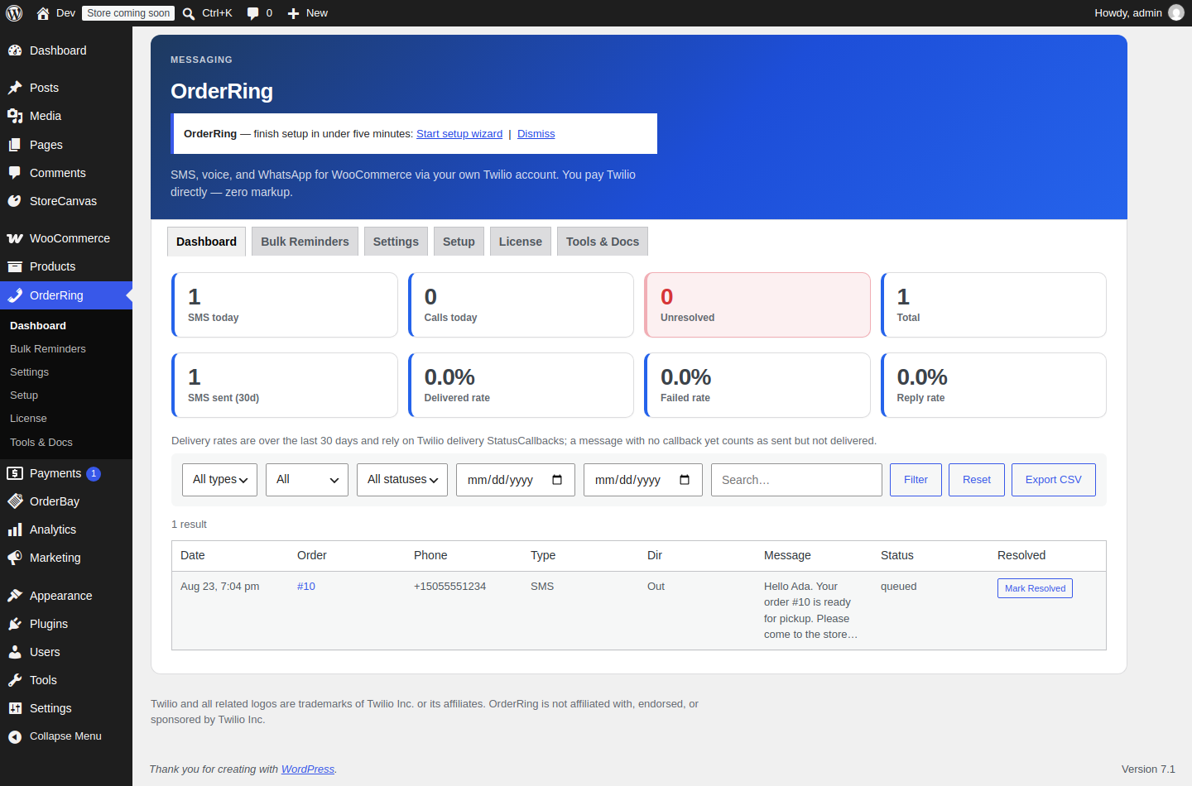Switch to the License tab
This screenshot has height=786, width=1192.
click(521, 242)
